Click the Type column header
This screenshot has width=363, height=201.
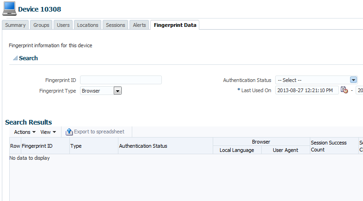(x=94, y=146)
